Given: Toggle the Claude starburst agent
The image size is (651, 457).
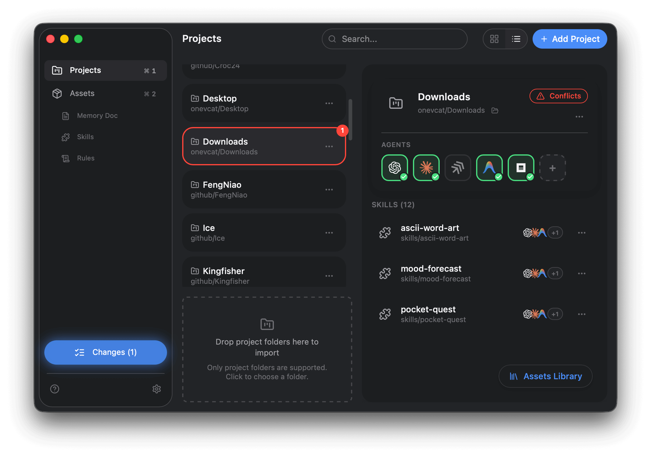Looking at the screenshot, I should pyautogui.click(x=426, y=168).
